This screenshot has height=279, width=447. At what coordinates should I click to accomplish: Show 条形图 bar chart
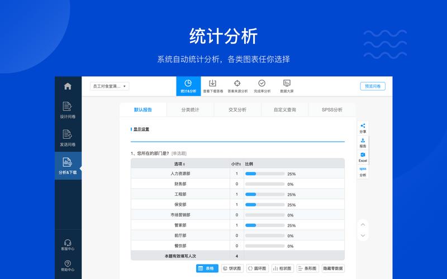308,268
